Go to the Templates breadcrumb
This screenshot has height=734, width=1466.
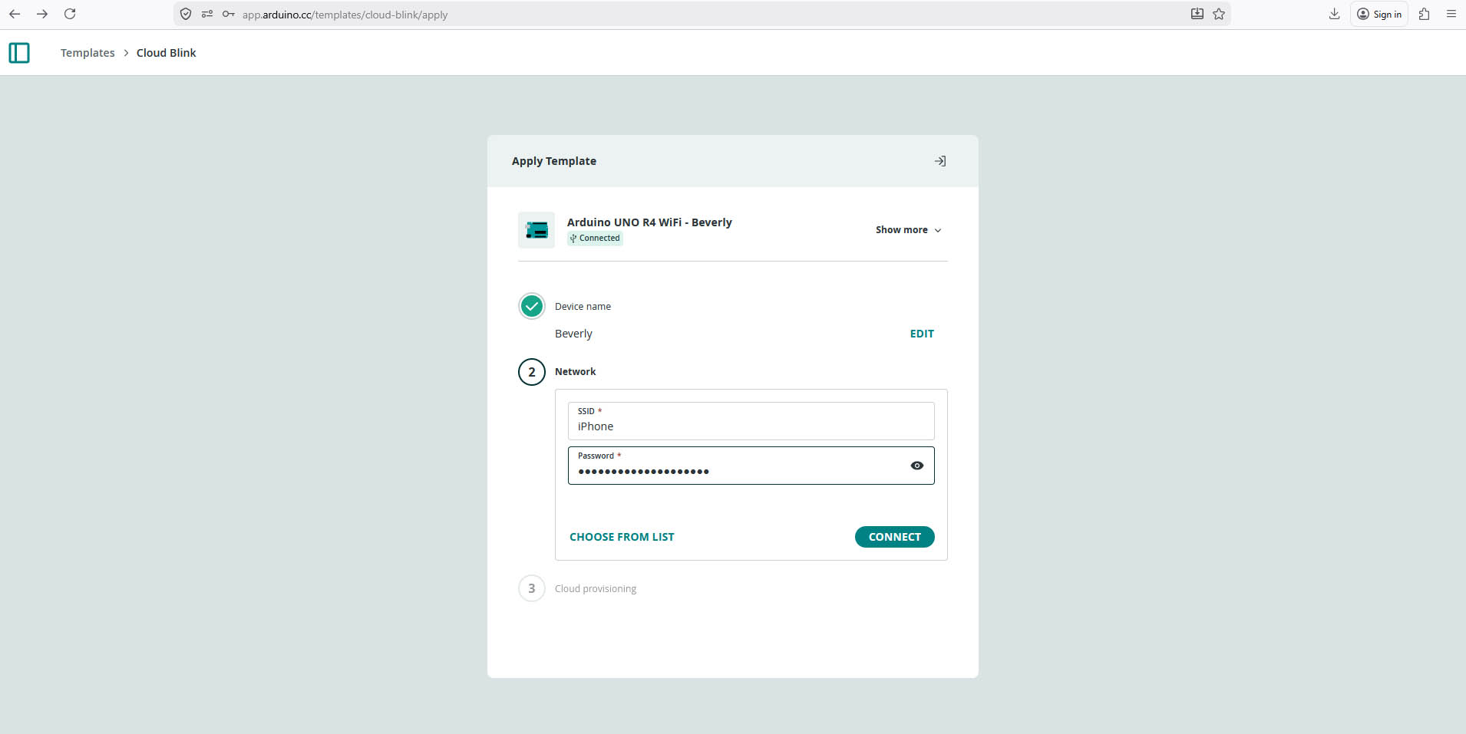(x=87, y=53)
